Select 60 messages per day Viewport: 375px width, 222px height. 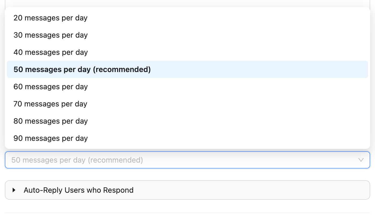point(50,87)
